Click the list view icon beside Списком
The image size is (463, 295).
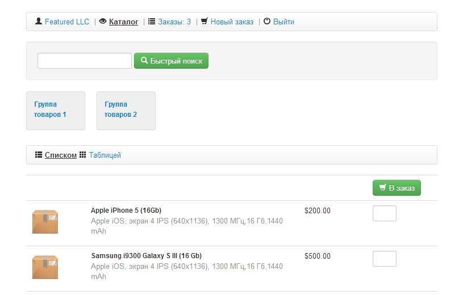[x=39, y=155]
